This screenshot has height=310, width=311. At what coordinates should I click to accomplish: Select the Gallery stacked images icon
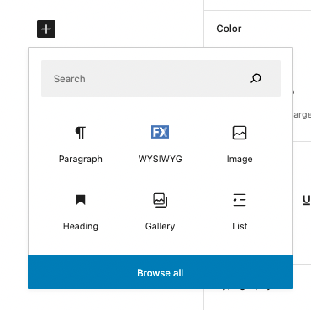(160, 200)
